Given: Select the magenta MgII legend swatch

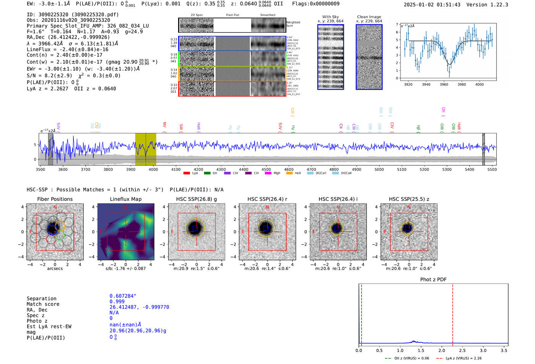Looking at the screenshot, I should tap(268, 173).
